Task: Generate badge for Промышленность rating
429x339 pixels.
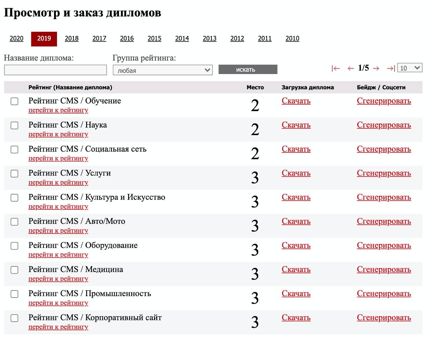Action: pyautogui.click(x=384, y=294)
